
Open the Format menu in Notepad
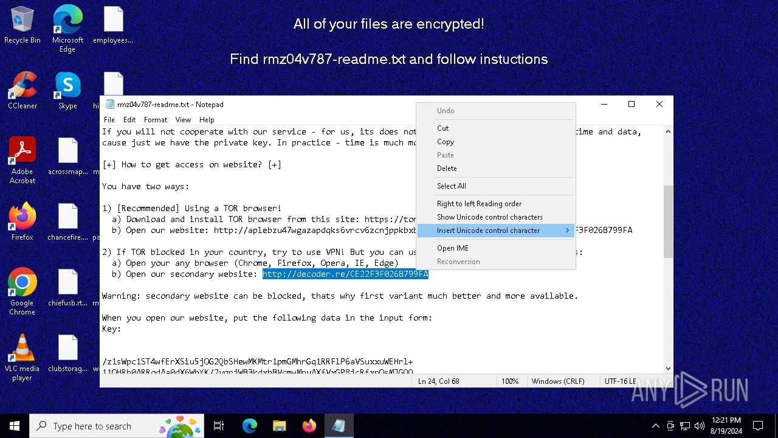coord(156,120)
